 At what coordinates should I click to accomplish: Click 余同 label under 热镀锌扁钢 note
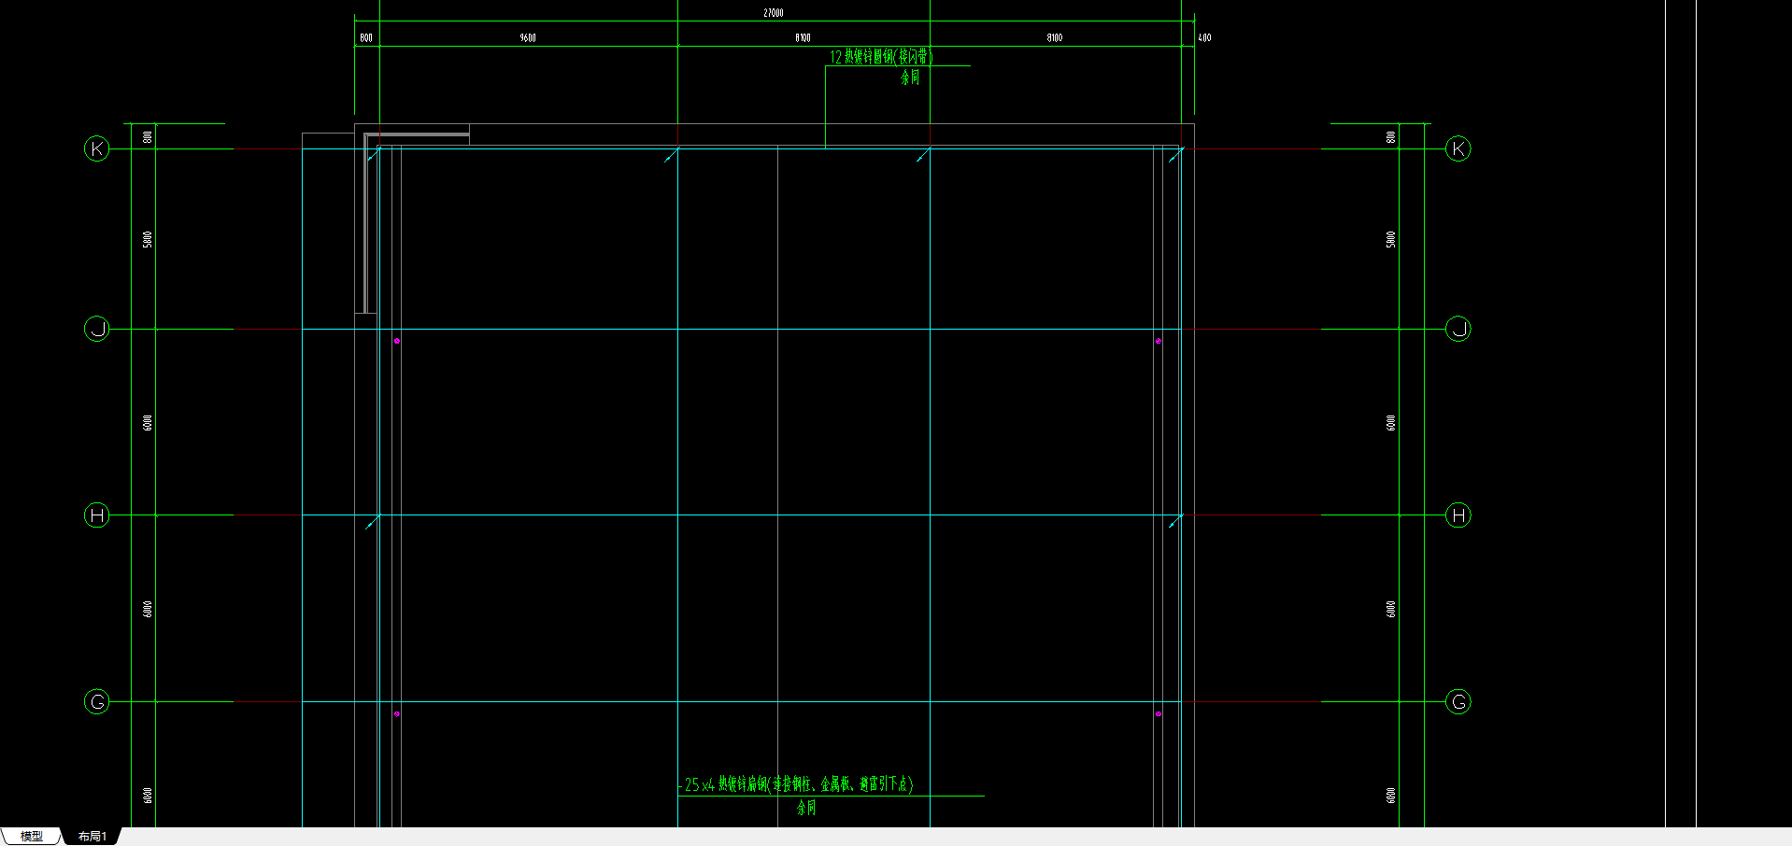coord(806,808)
